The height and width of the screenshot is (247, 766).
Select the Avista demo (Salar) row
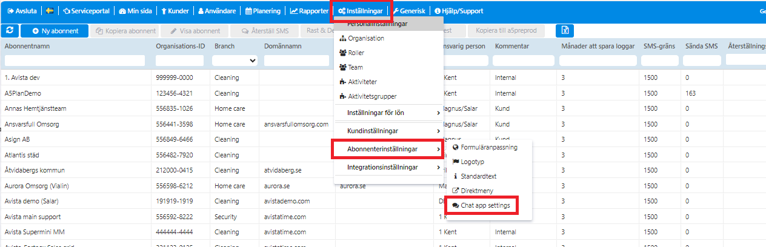(383, 201)
